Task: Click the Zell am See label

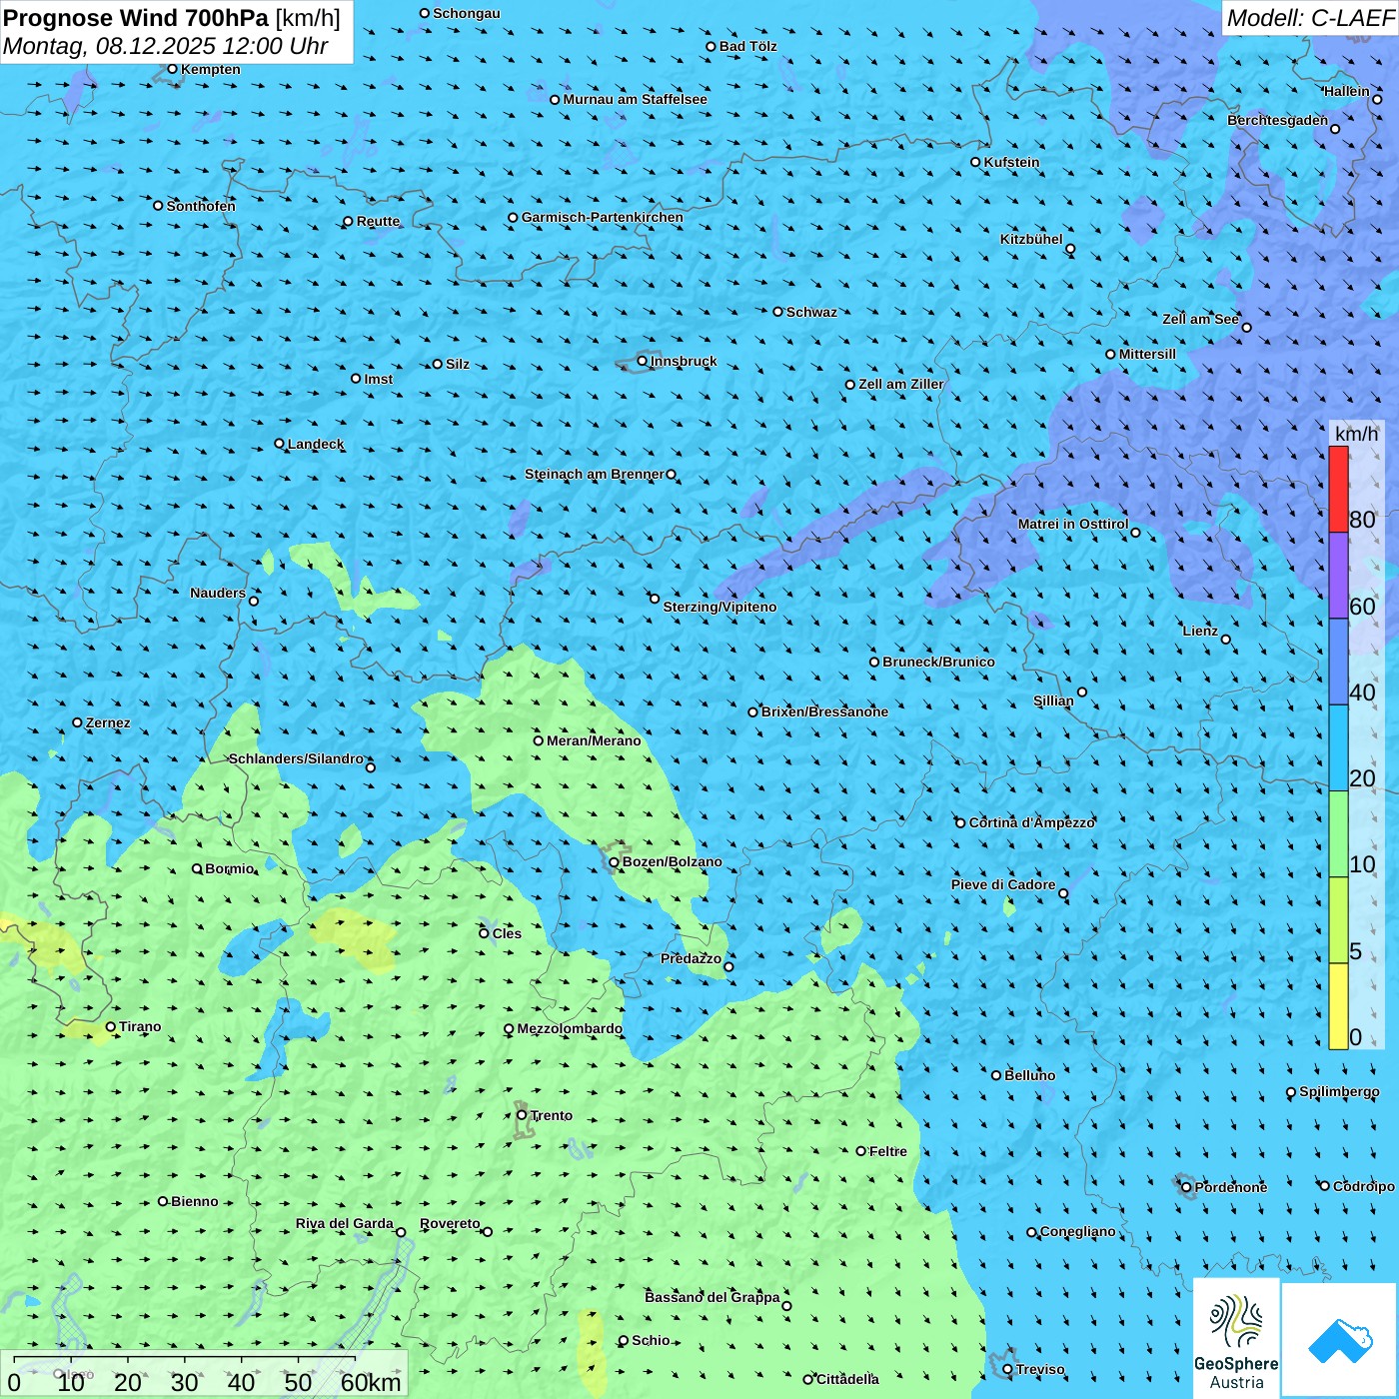Action: (1200, 319)
